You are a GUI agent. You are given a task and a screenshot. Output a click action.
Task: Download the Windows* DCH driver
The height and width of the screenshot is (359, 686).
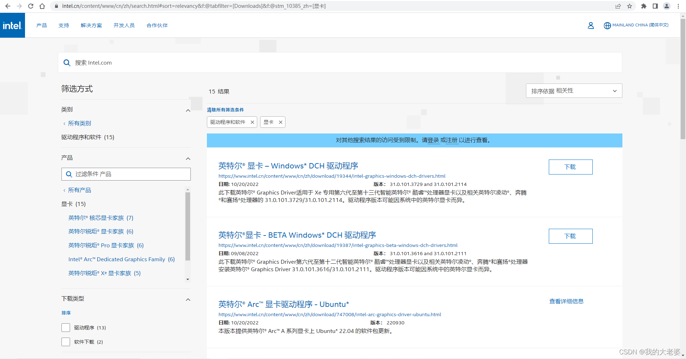(571, 167)
